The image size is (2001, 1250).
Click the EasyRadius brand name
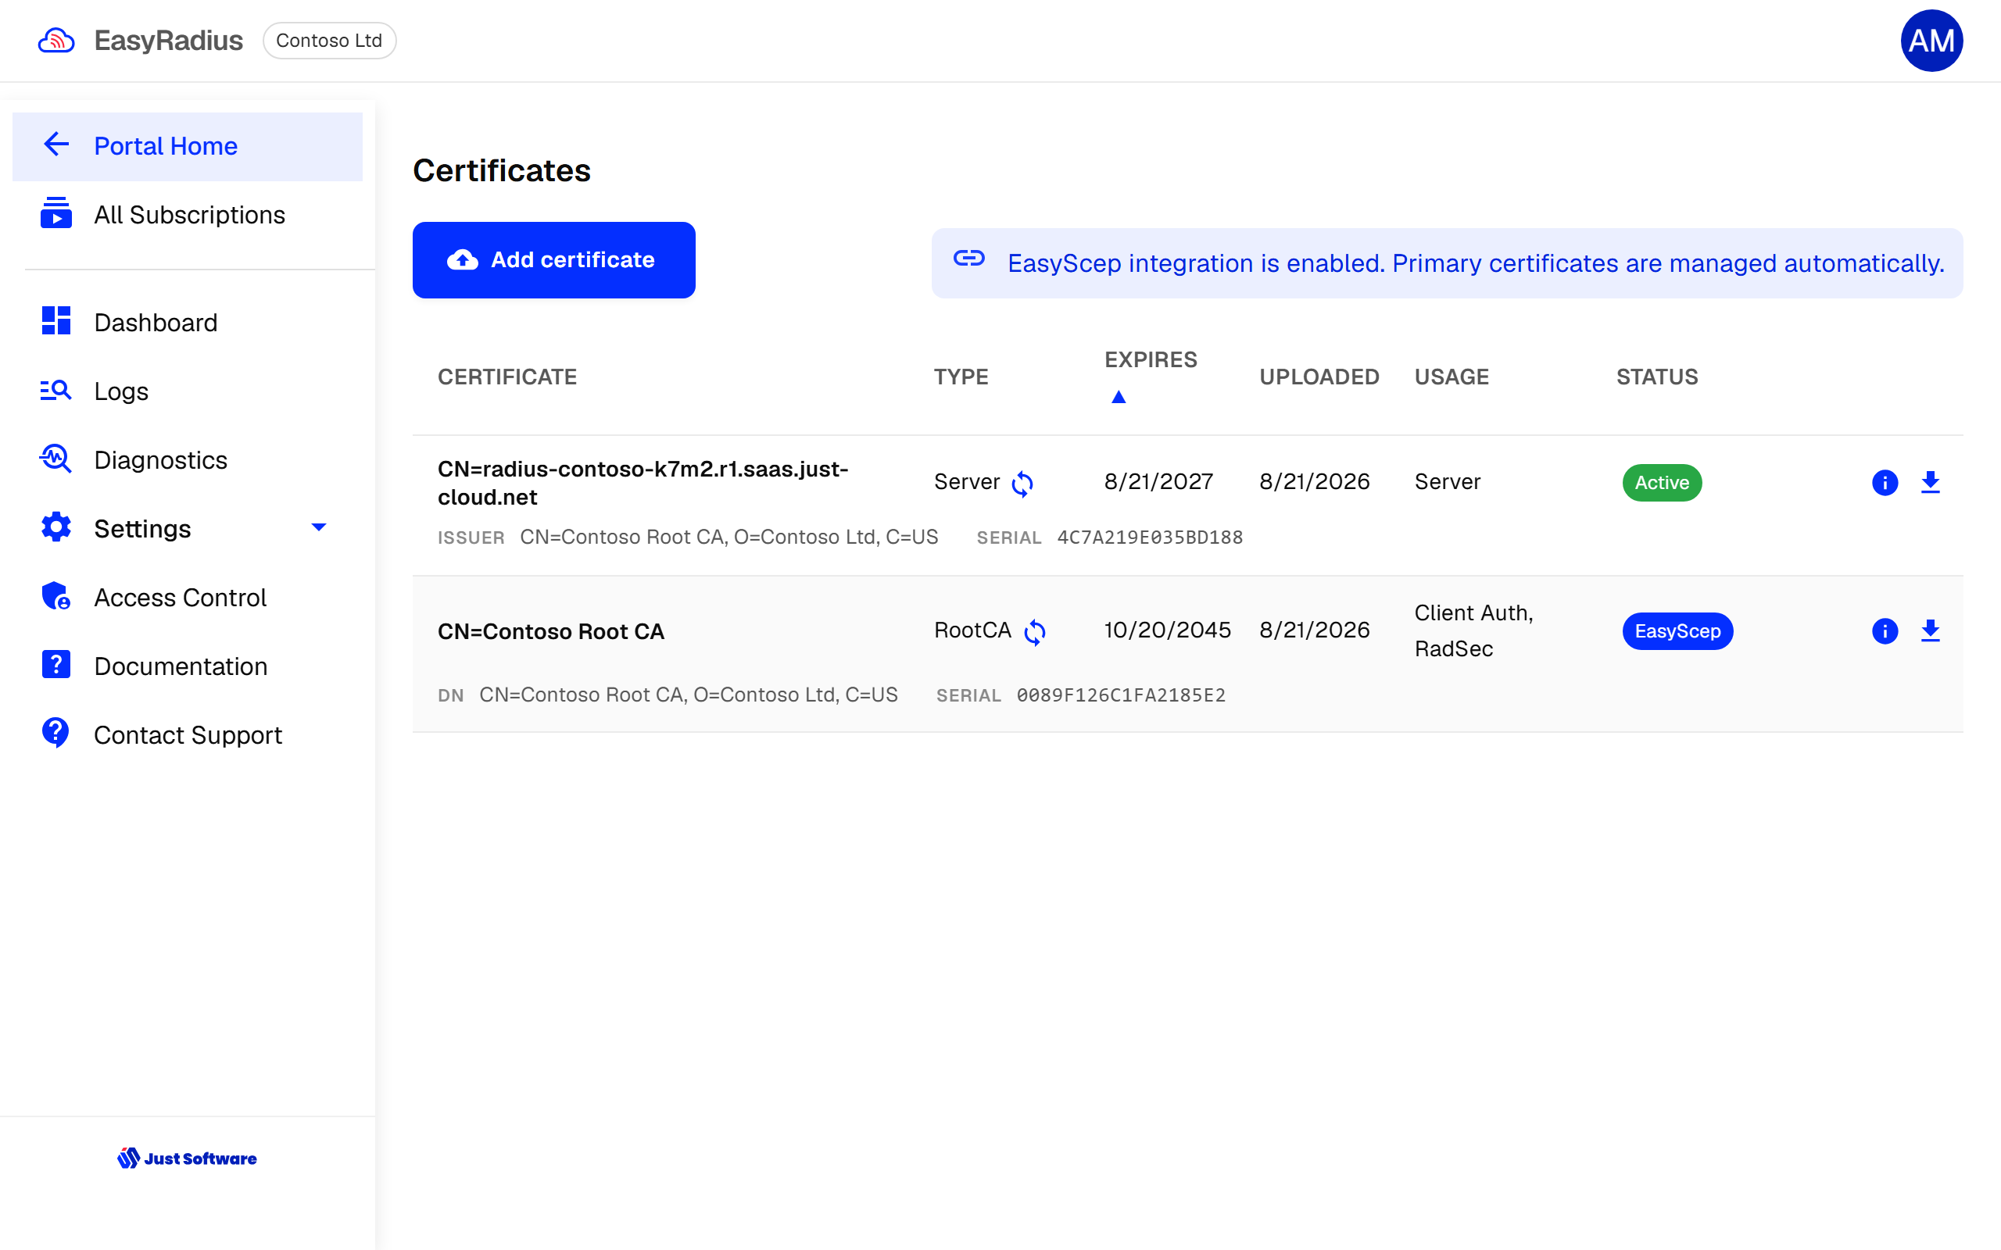tap(169, 41)
